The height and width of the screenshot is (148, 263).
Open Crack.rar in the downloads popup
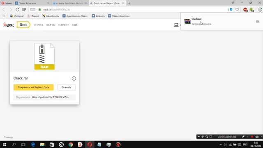coord(196,19)
